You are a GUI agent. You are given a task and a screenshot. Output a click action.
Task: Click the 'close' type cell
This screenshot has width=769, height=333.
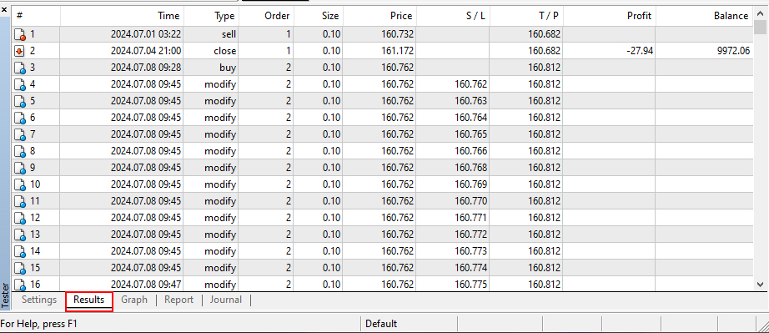(225, 51)
